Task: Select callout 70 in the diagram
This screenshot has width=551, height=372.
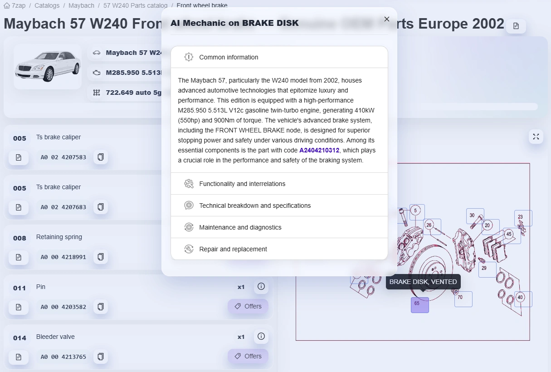Action: pos(463,299)
